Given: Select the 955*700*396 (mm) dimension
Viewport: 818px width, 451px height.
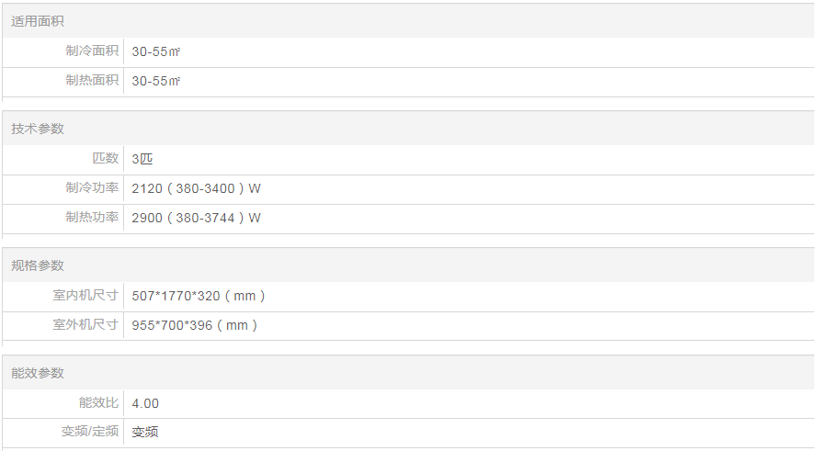Looking at the screenshot, I should point(195,326).
